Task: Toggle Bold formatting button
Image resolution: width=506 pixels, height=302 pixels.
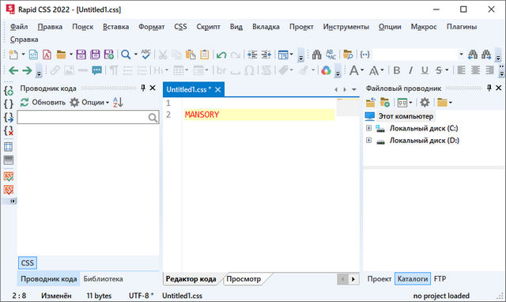Action: click(397, 70)
